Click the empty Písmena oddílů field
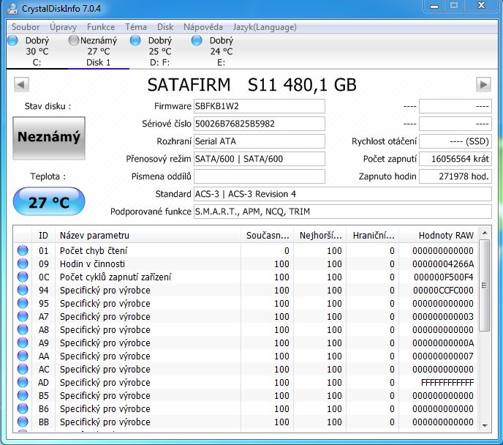This screenshot has width=503, height=445. click(260, 176)
